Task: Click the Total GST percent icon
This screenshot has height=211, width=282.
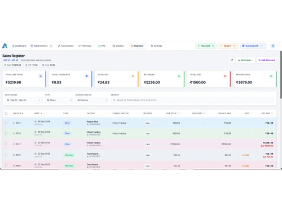Action: click(x=133, y=76)
